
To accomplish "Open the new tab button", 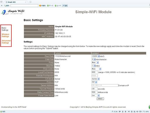I will 30,2.
